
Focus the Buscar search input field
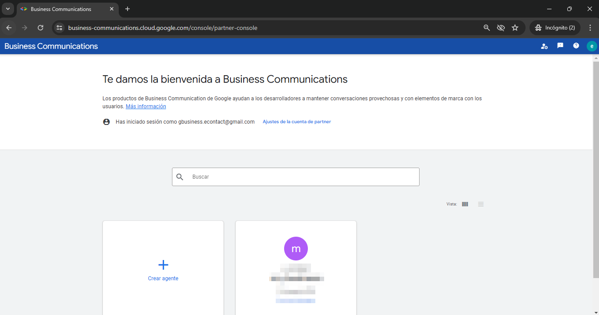pyautogui.click(x=296, y=177)
